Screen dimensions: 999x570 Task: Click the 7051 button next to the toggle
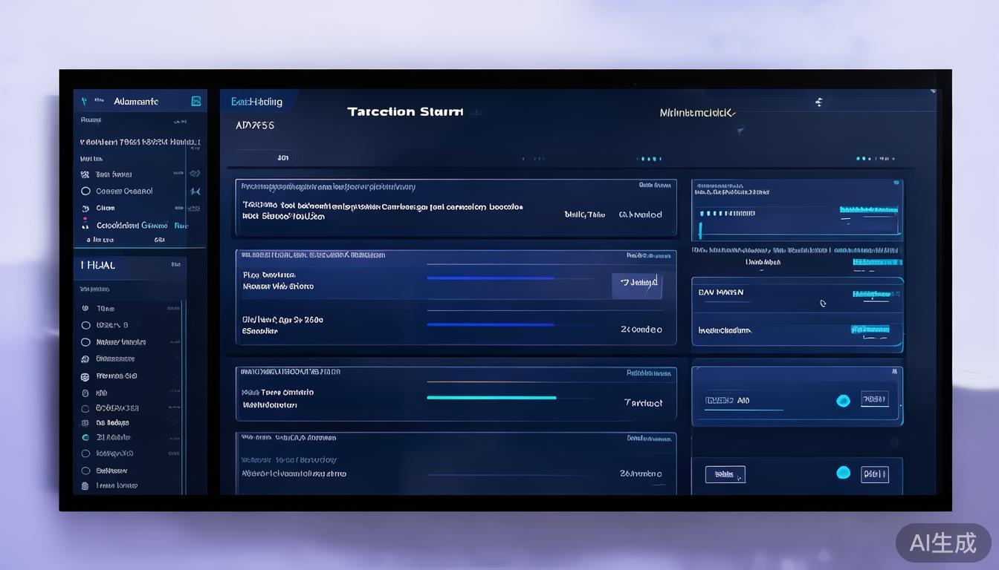pyautogui.click(x=875, y=399)
